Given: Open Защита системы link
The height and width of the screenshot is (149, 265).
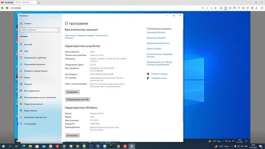Looking at the screenshot, I should pos(154,49).
